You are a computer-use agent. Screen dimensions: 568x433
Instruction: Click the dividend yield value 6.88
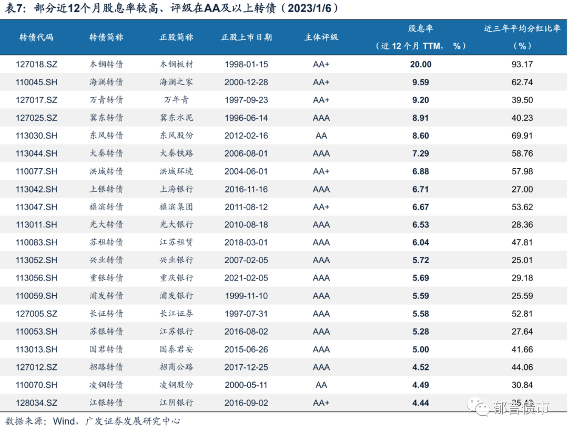[421, 171]
